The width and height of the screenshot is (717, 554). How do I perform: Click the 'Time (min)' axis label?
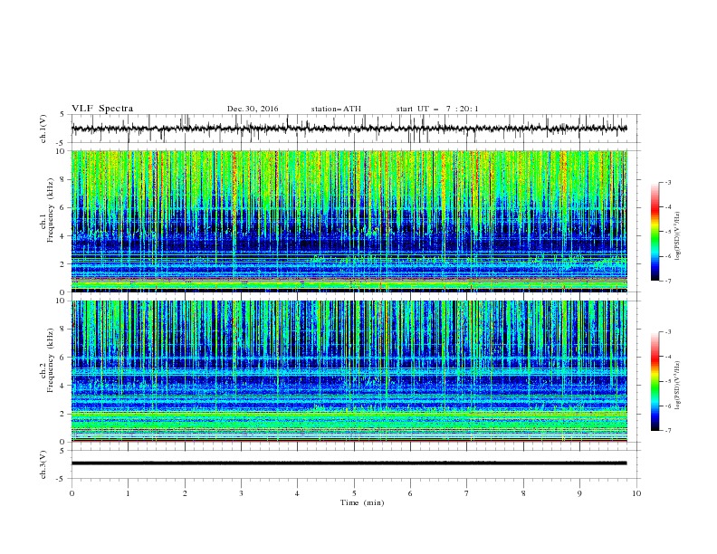click(362, 502)
